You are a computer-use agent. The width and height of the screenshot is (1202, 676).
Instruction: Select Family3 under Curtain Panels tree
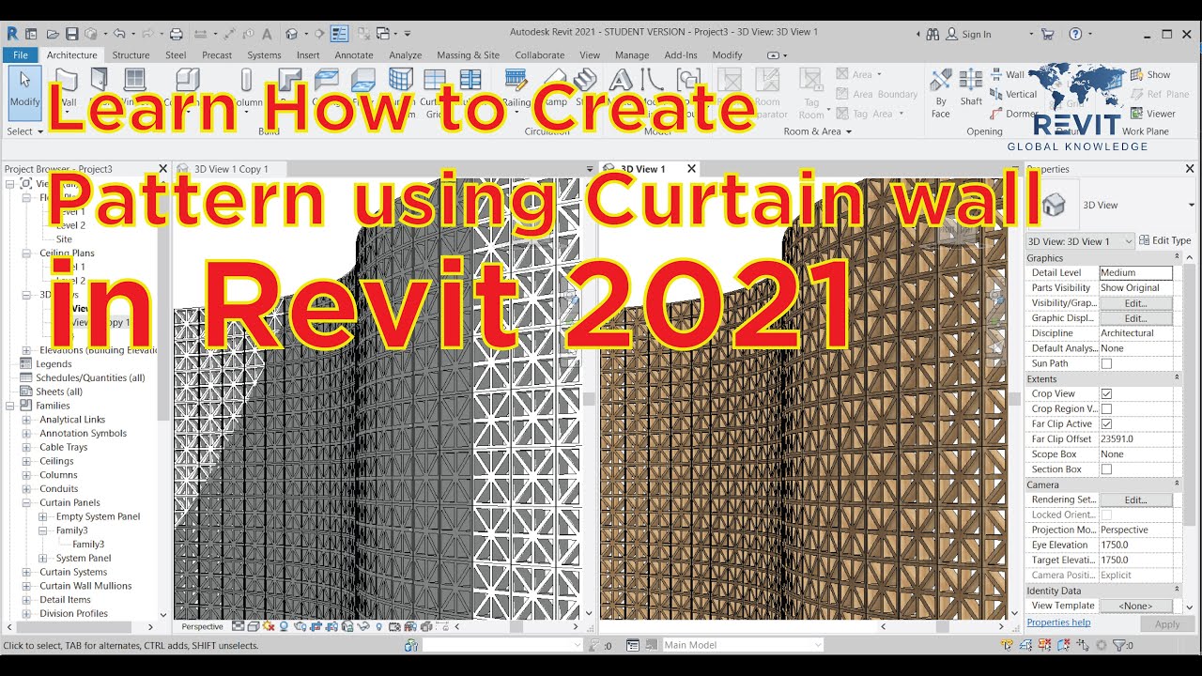[71, 530]
